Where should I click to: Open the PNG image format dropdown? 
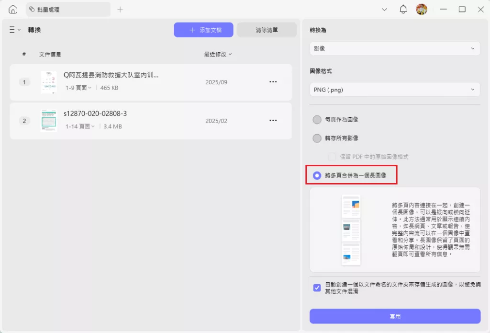[394, 89]
